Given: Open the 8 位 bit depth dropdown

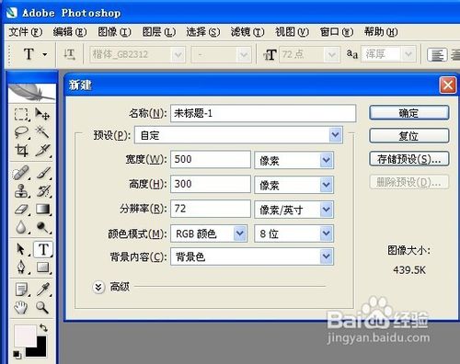Looking at the screenshot, I should coord(326,233).
